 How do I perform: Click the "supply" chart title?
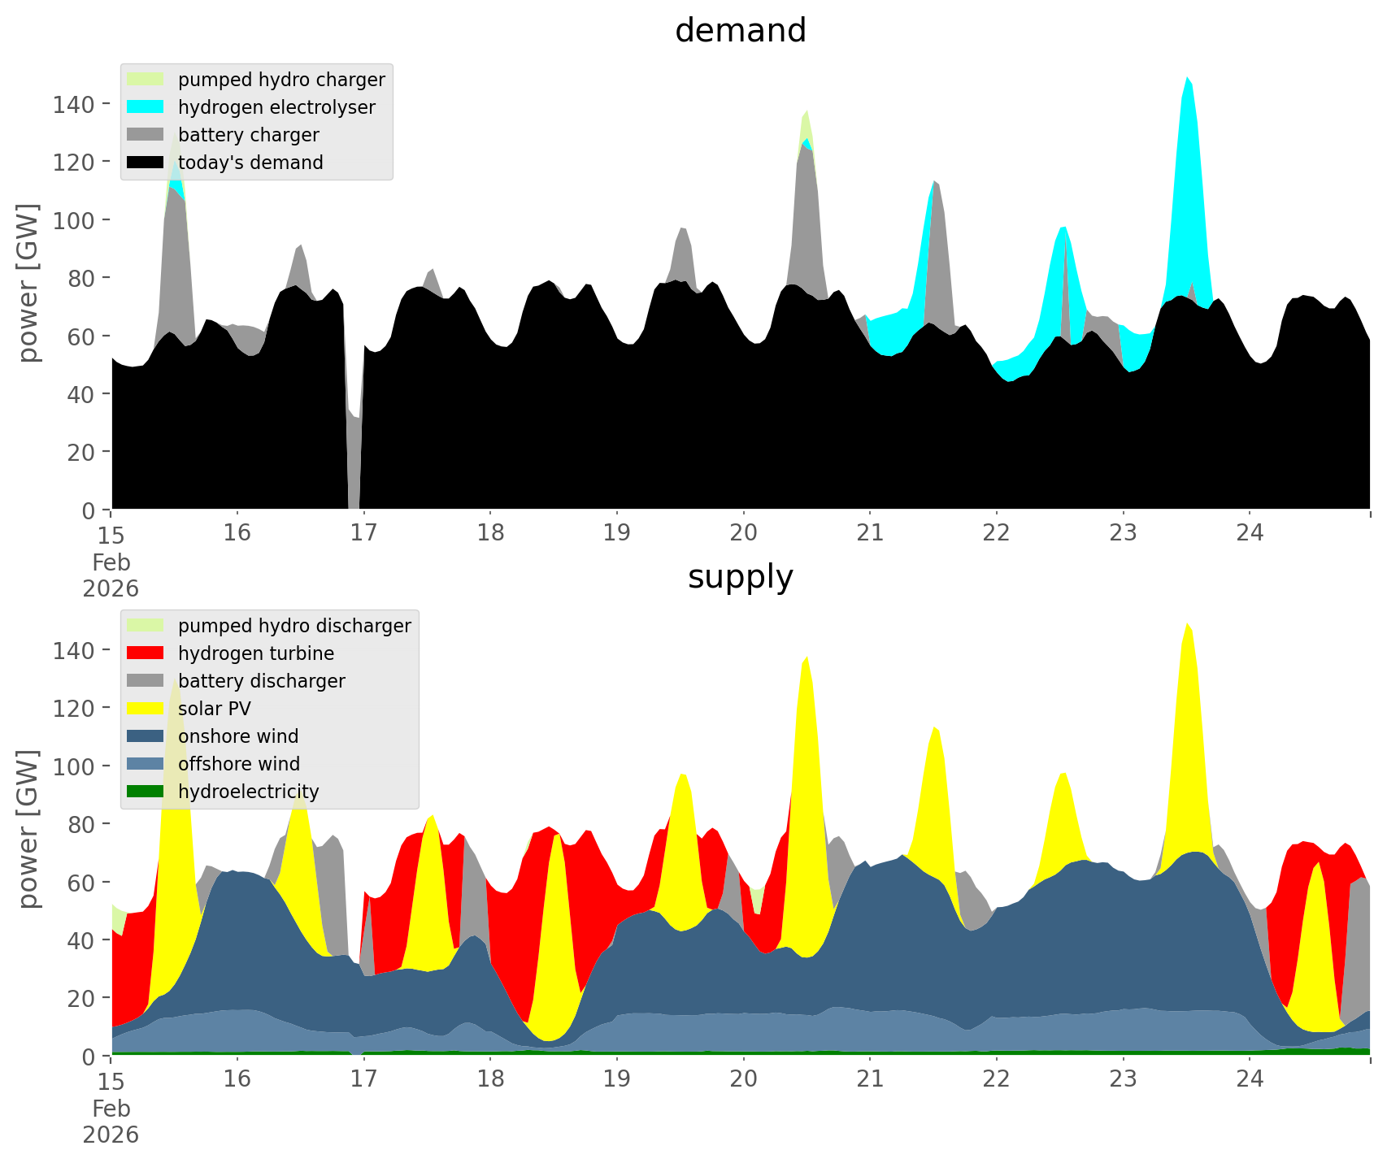[740, 577]
